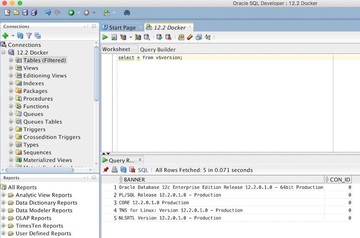360x238 pixels.
Task: Expand the Triggers node
Action: (x=11, y=129)
